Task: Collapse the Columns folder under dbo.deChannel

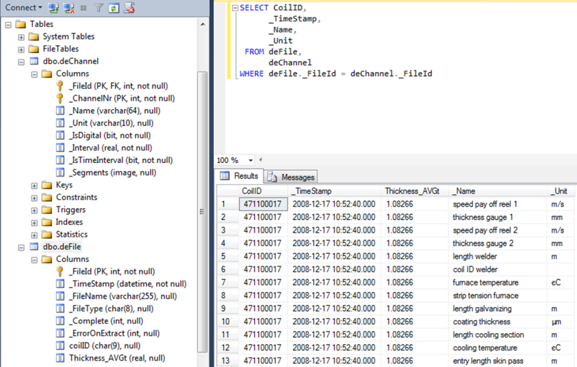Action: 34,74
